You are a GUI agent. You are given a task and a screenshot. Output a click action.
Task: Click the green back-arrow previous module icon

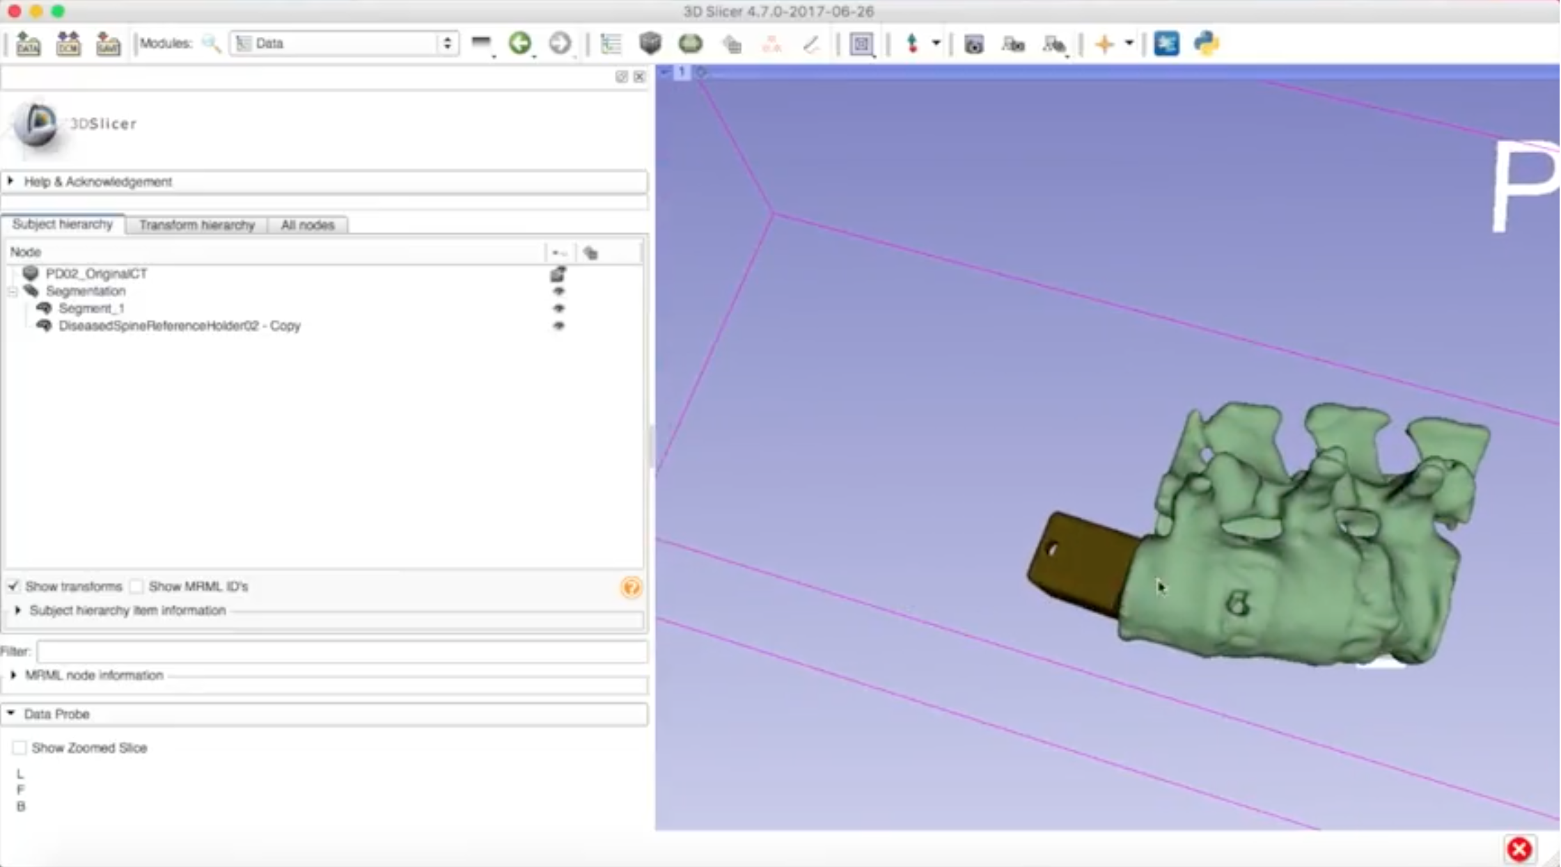(519, 43)
